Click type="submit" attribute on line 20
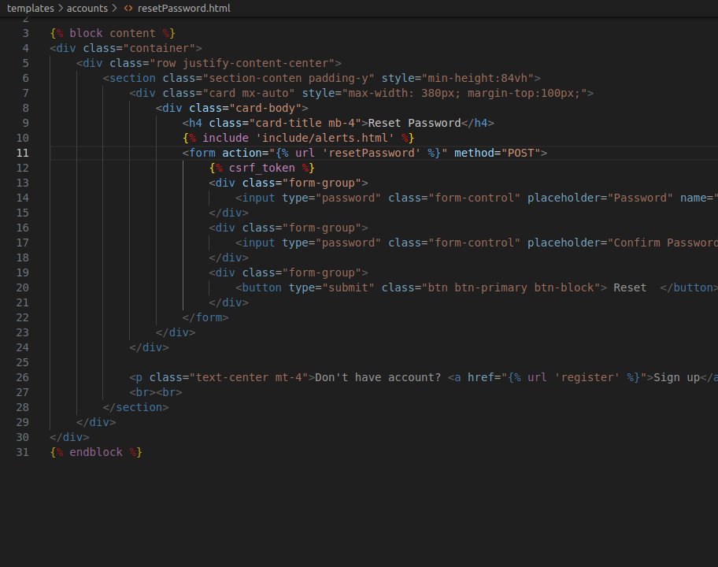Screen dimensions: 718x567 331,287
